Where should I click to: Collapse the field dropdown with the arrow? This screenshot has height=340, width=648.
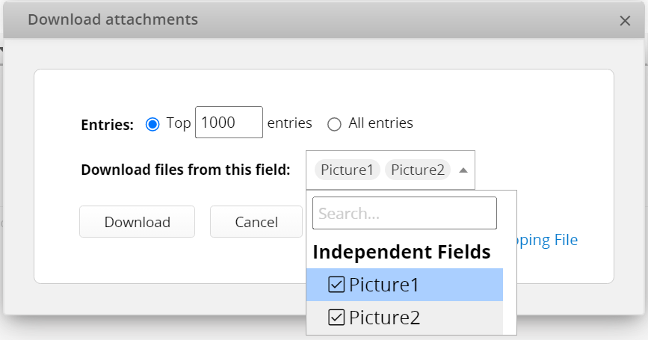[x=463, y=170]
